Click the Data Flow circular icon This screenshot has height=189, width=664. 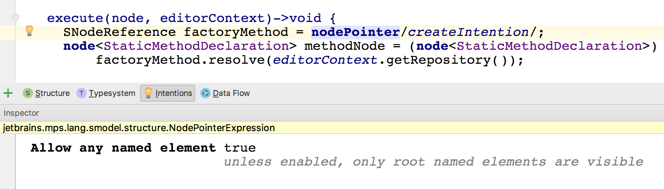click(206, 93)
